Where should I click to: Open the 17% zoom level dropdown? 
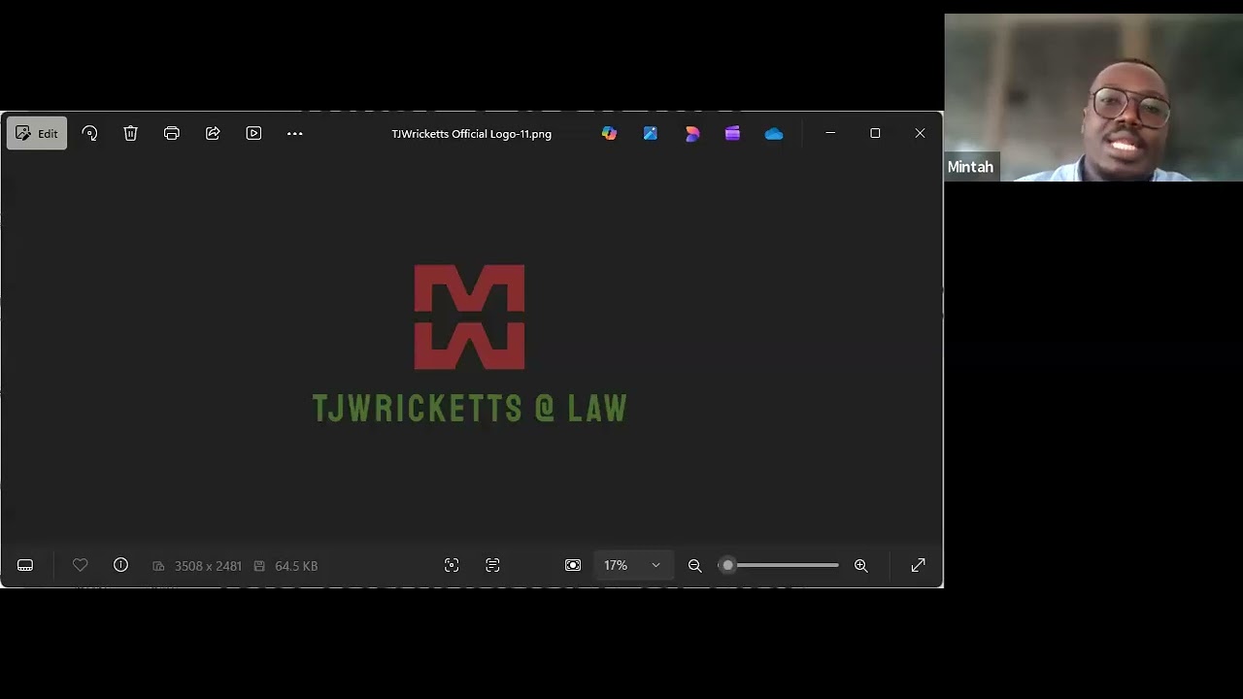632,565
